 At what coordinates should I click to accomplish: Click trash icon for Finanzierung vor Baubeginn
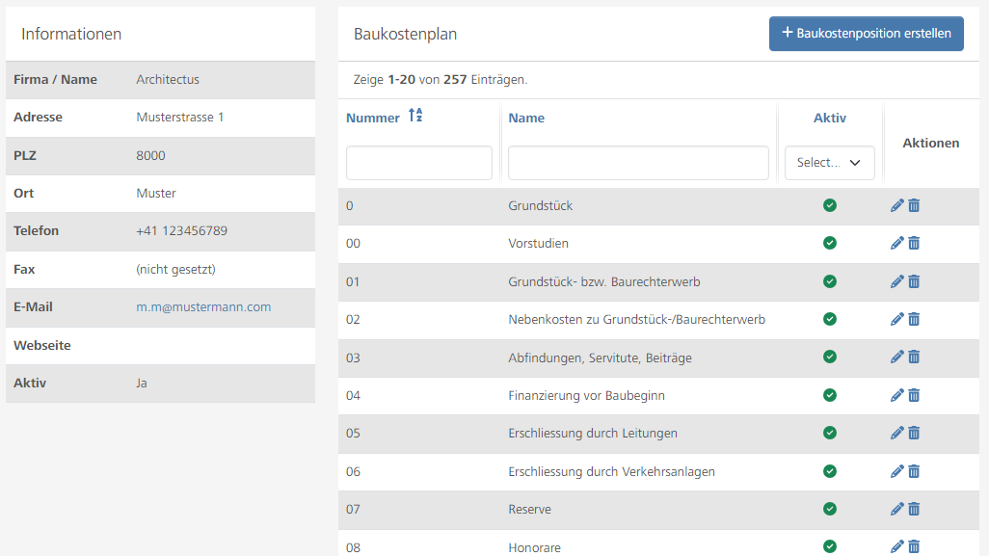pos(914,395)
